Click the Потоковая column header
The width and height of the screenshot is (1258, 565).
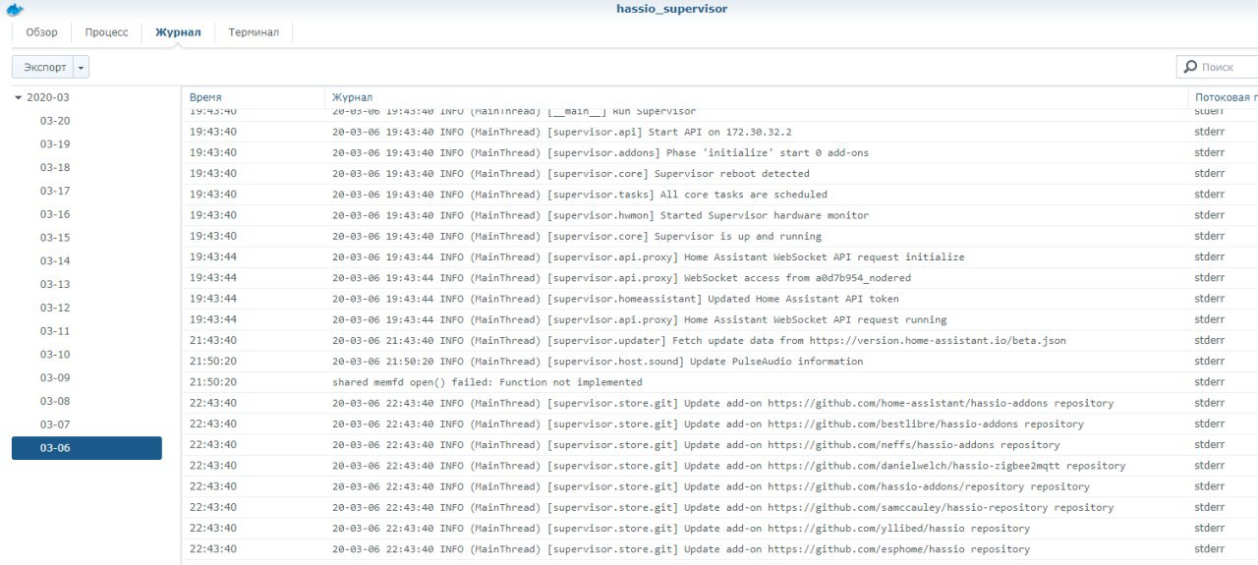click(x=1224, y=97)
